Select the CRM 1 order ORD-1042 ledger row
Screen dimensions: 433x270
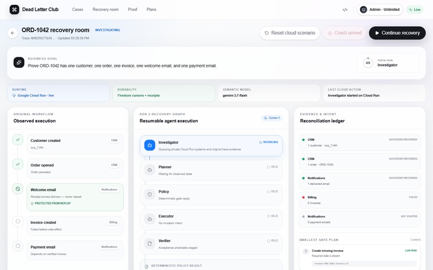click(x=359, y=162)
